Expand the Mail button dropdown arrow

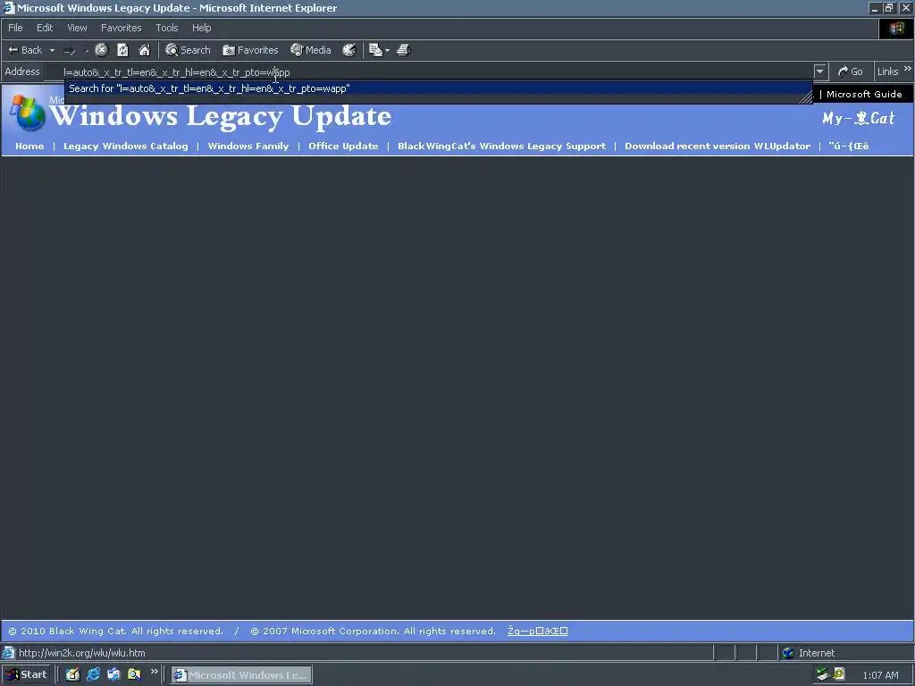(x=387, y=50)
